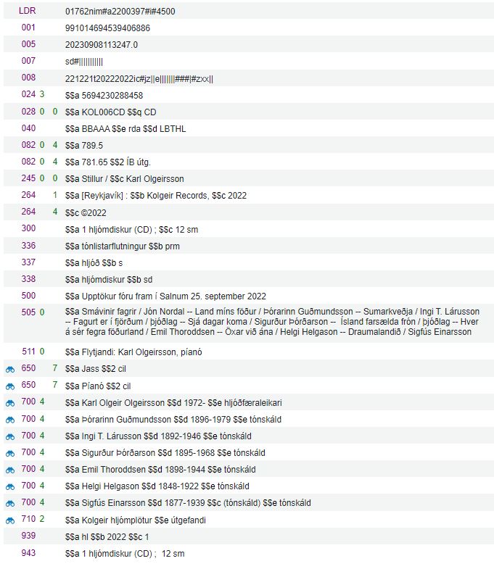The height and width of the screenshot is (569, 494).
Task: Select the 300 field tag
Action: pyautogui.click(x=28, y=228)
